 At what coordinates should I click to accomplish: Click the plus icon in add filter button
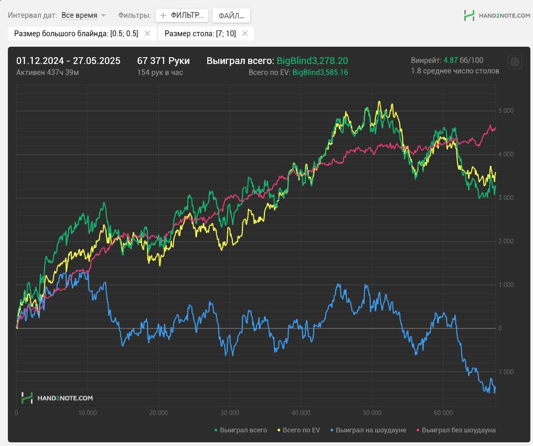point(163,15)
